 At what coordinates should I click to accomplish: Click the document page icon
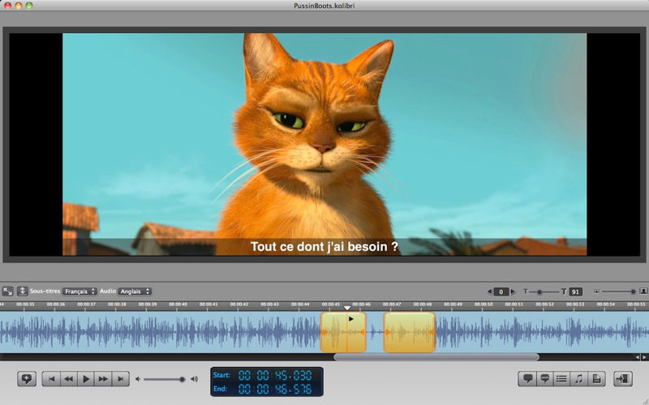(x=596, y=378)
